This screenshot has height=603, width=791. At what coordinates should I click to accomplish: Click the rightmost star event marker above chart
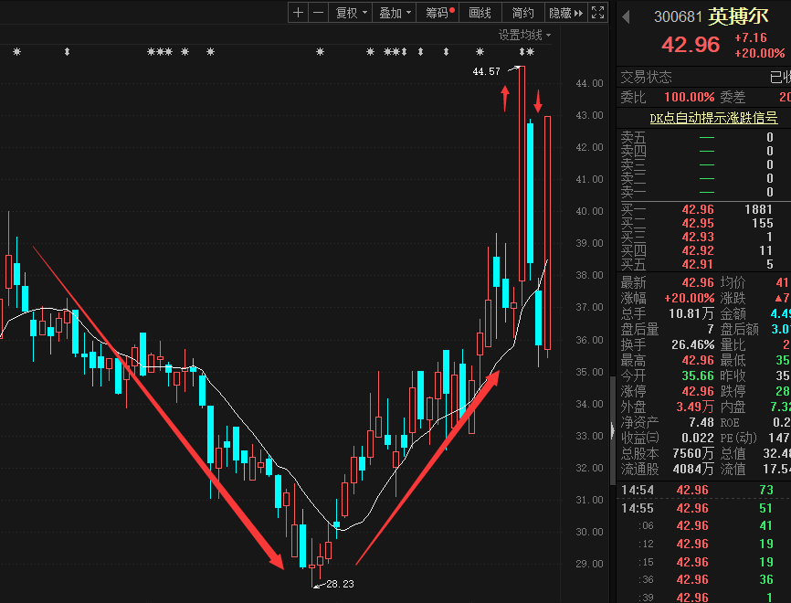click(530, 51)
